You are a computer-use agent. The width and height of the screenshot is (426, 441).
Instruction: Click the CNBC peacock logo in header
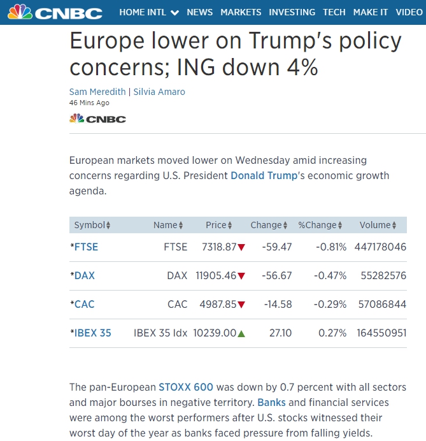55,12
